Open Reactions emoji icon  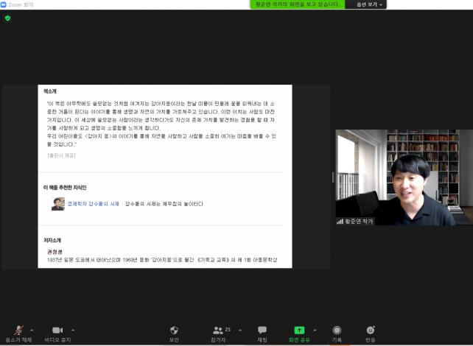(x=370, y=331)
